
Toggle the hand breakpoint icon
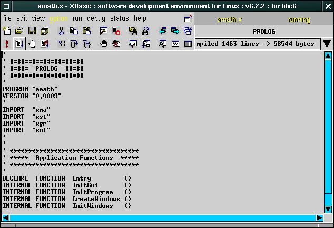pos(32,44)
